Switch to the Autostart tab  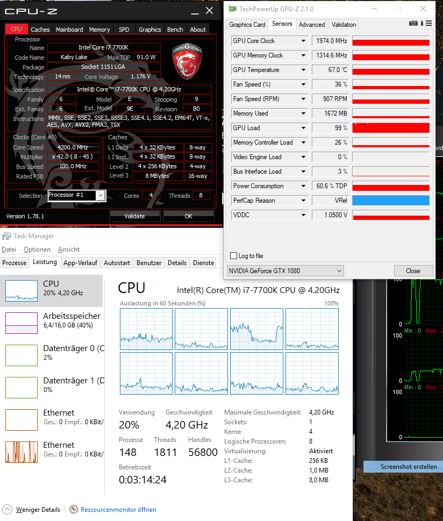[x=117, y=263]
